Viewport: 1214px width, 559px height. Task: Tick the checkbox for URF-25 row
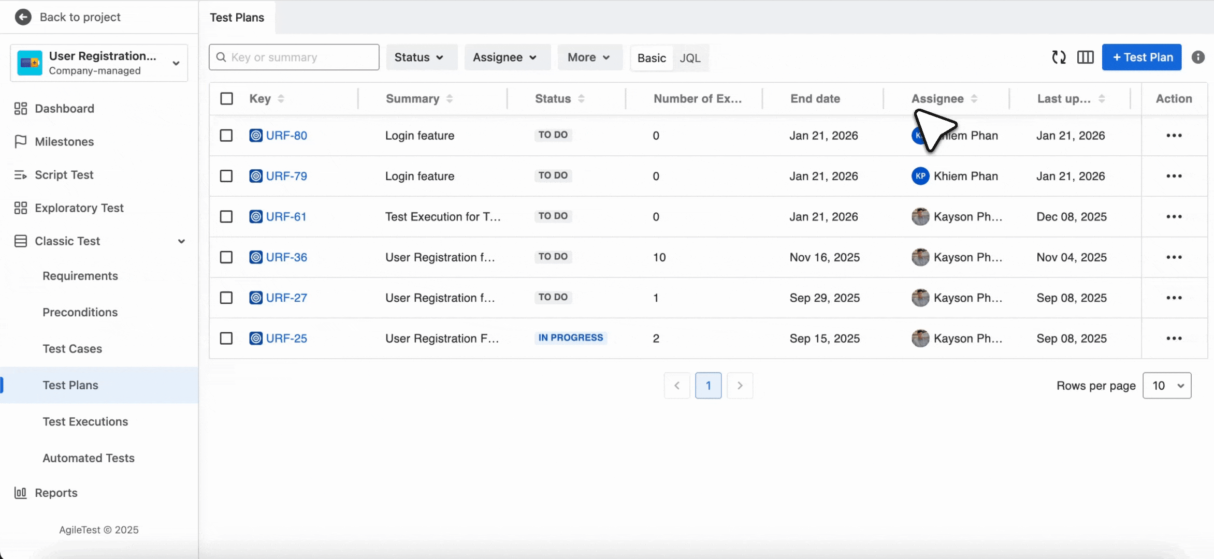[x=226, y=338]
